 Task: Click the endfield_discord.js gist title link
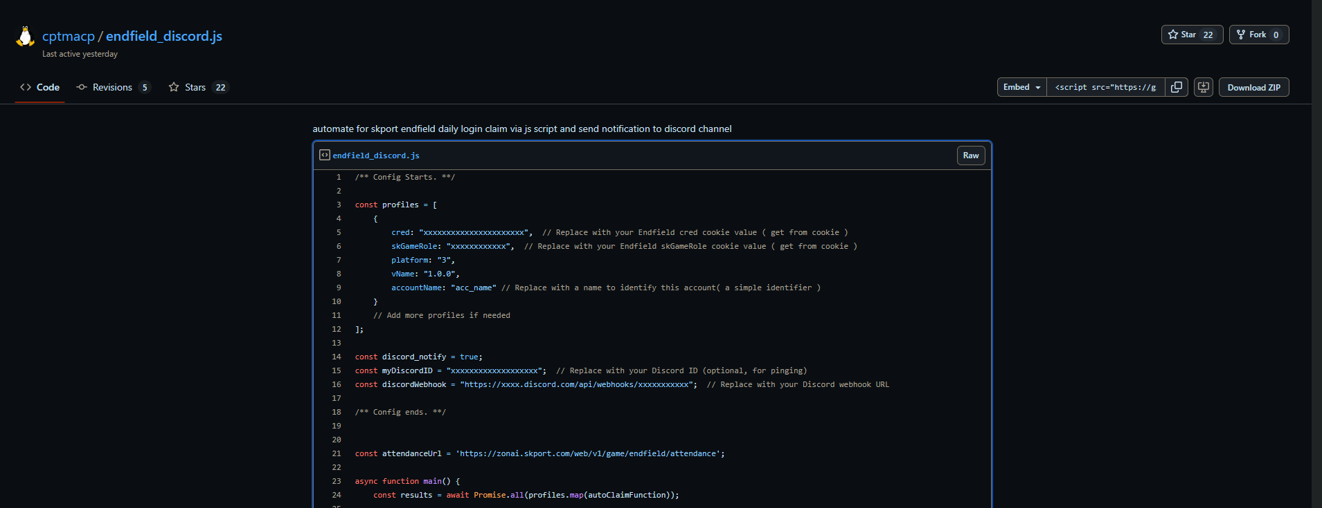tap(164, 36)
